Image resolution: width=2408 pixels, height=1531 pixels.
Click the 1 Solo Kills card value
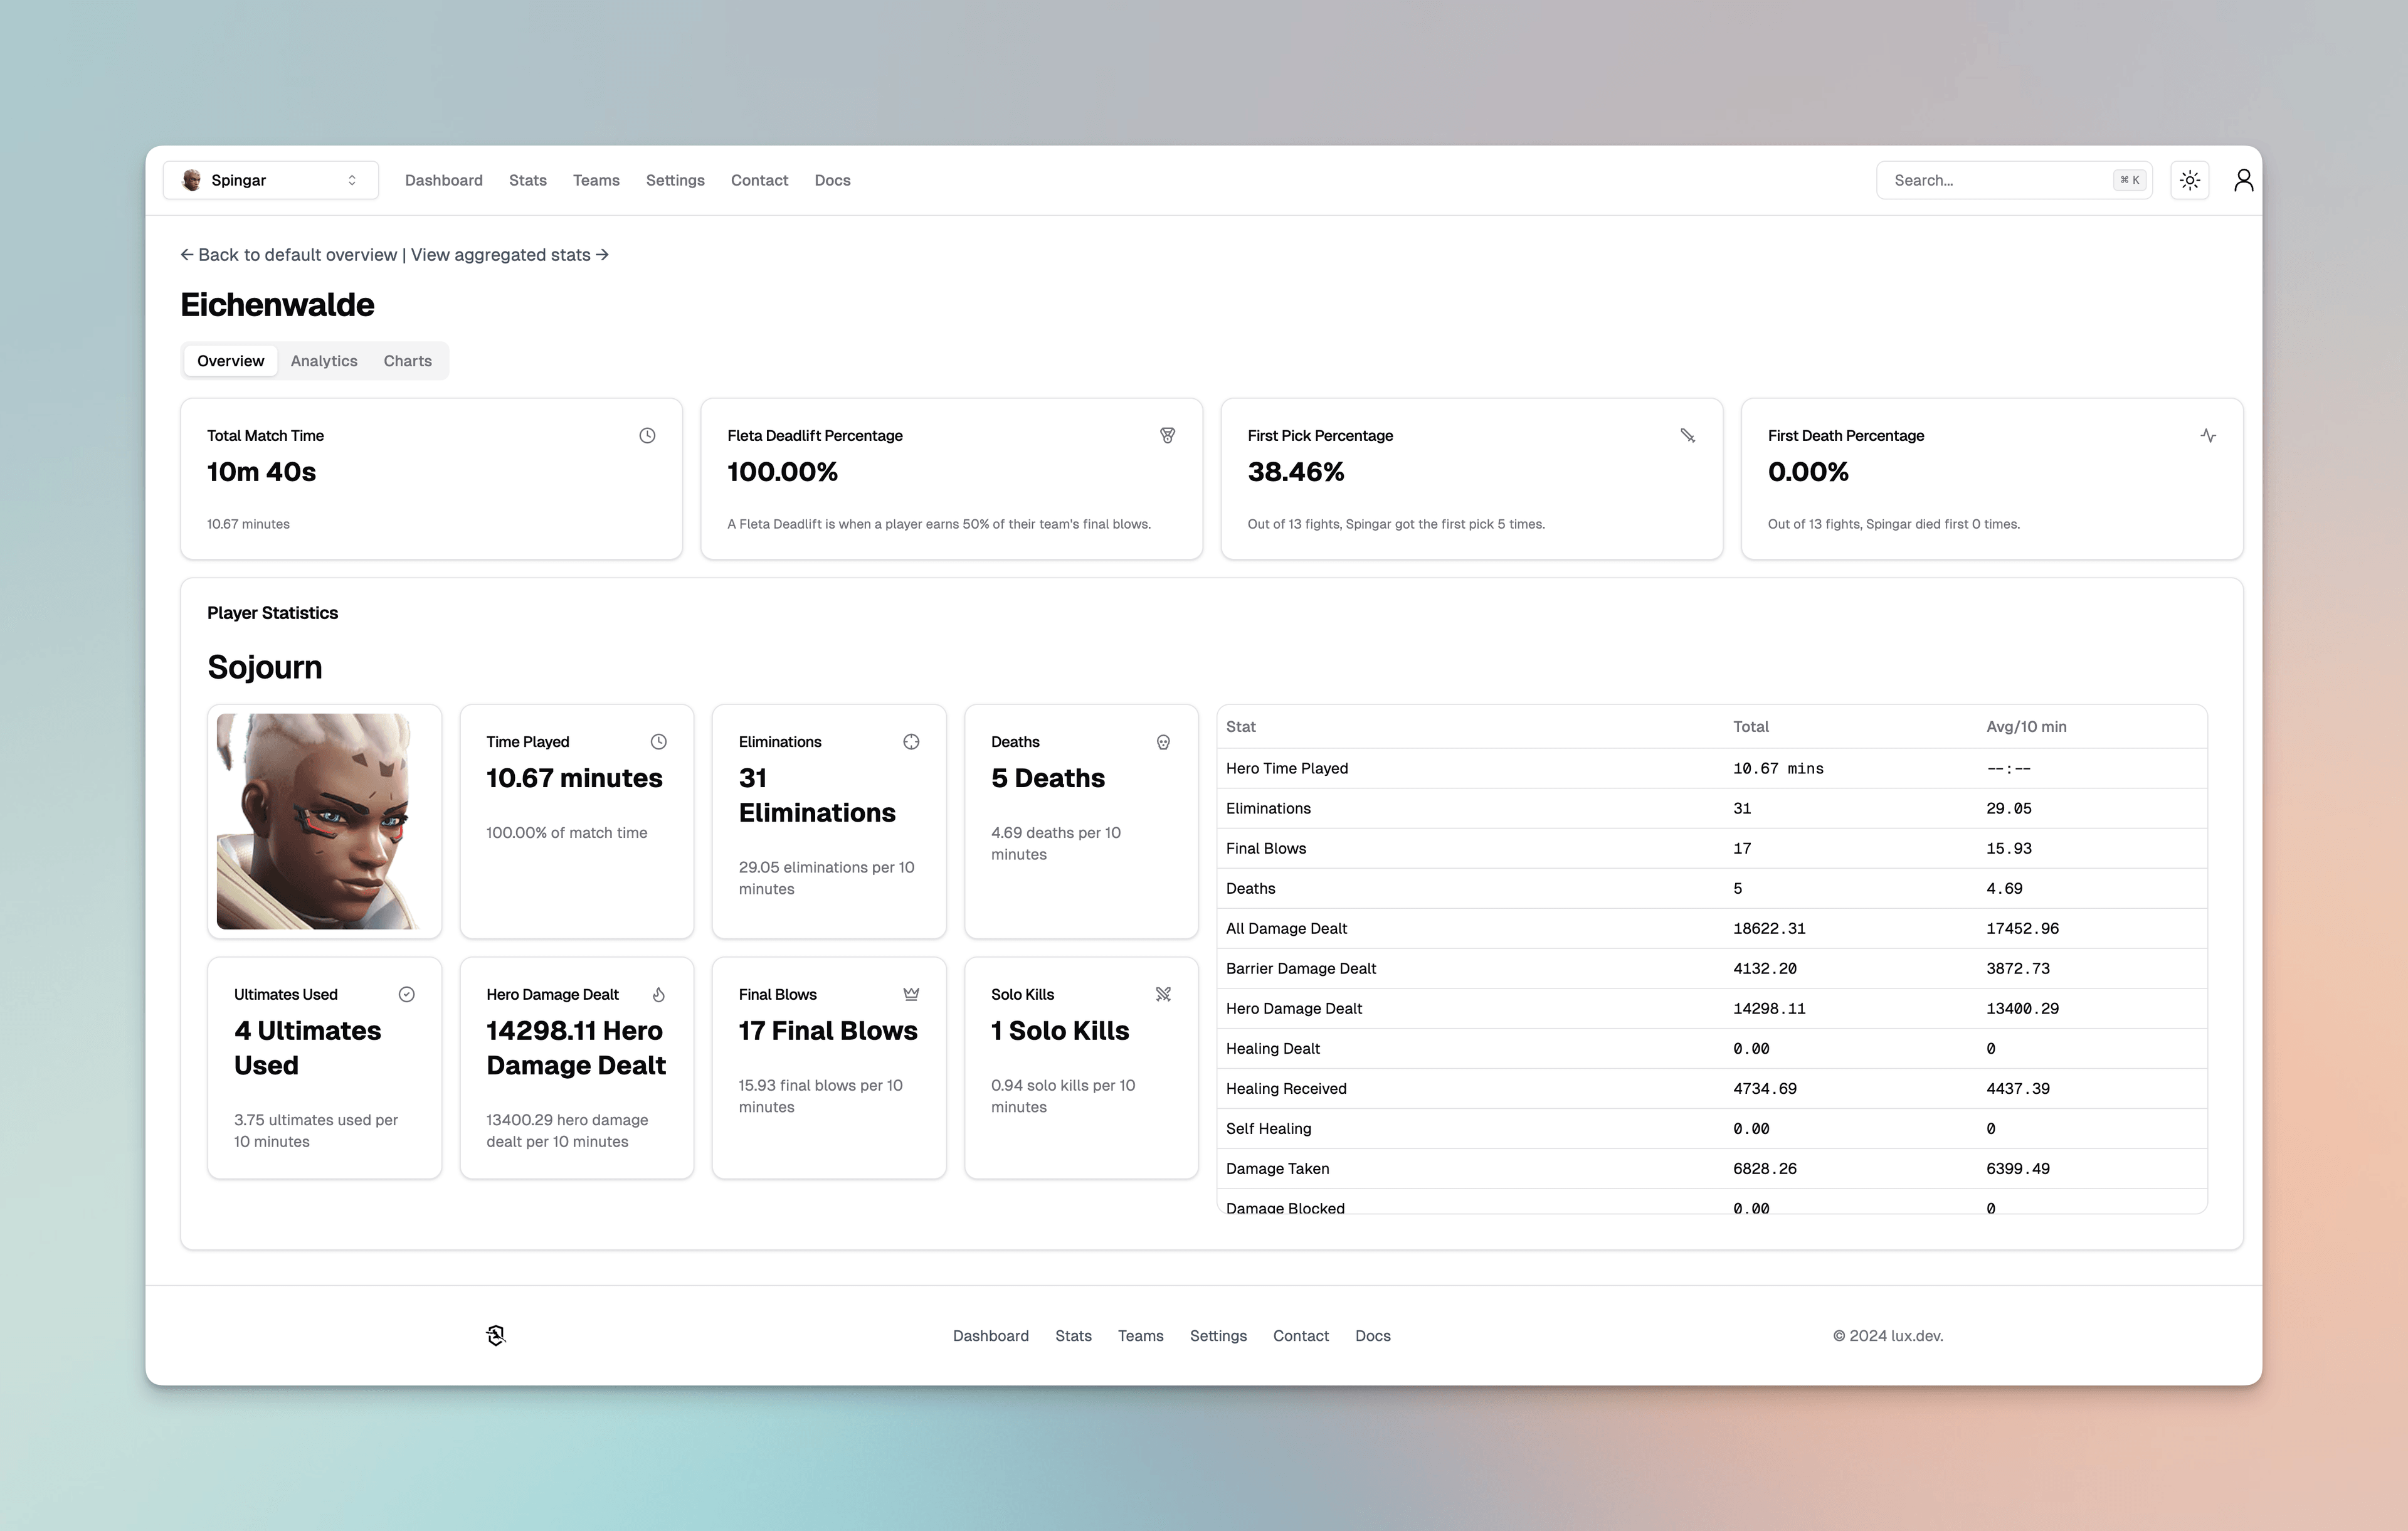1059,1031
